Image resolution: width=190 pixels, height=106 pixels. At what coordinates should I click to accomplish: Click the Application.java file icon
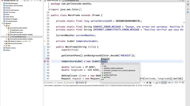point(11,30)
